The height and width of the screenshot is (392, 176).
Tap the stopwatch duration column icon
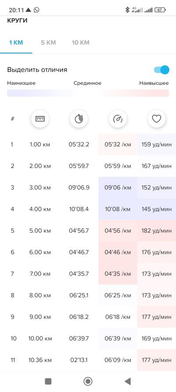click(x=79, y=119)
